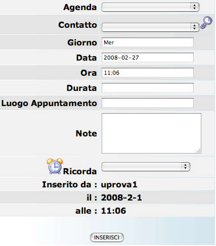The height and width of the screenshot is (246, 216).
Task: Click the magnifier search icon beside Contatto
Action: pos(206,23)
